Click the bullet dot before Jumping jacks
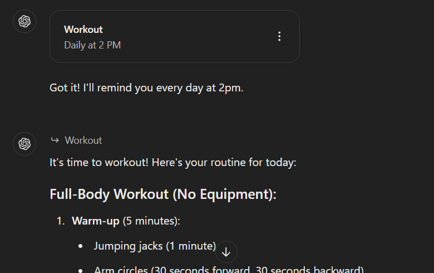Screen dimensions: 434x273 click(x=81, y=246)
